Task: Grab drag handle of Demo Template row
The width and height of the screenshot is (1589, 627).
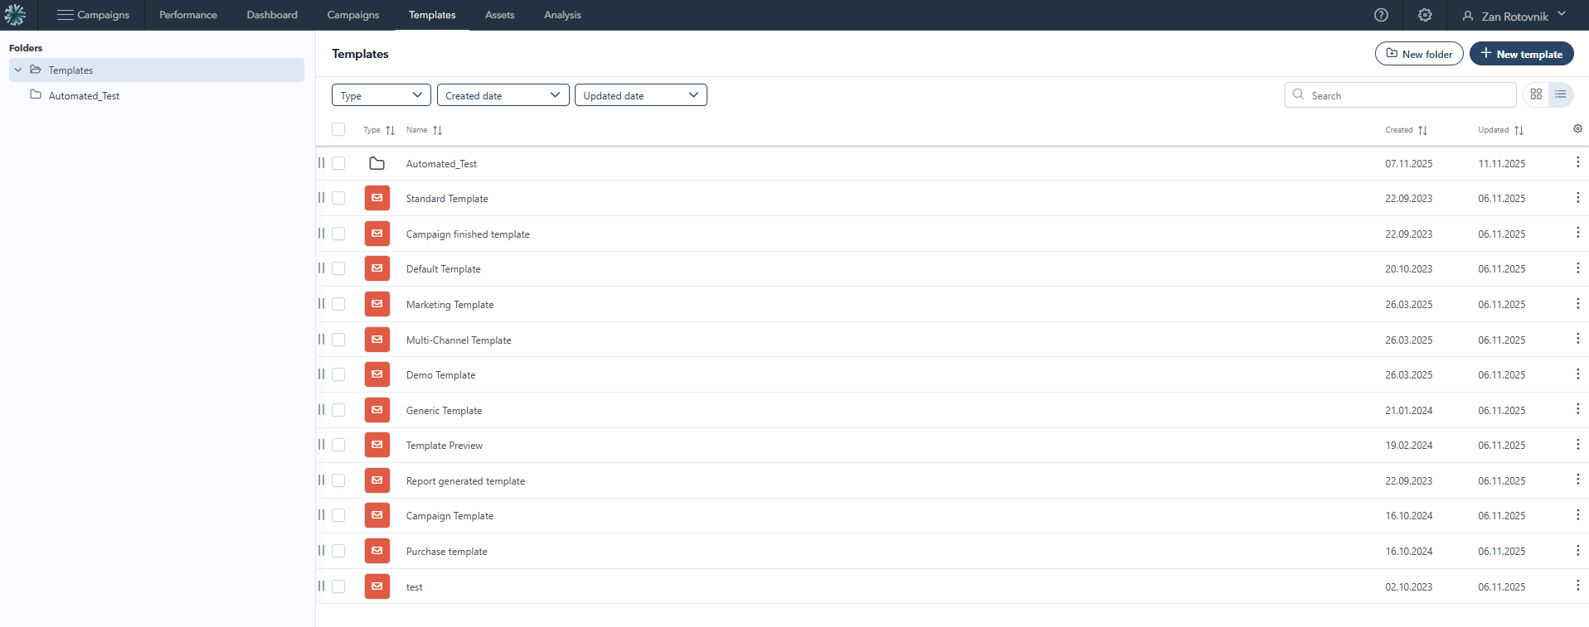Action: coord(321,374)
